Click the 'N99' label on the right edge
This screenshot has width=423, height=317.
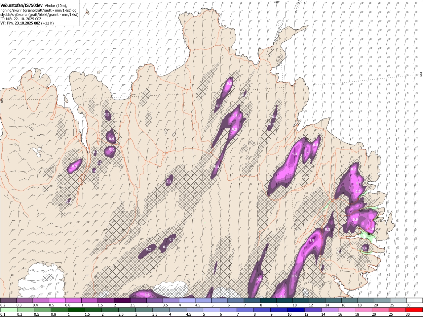421,74
